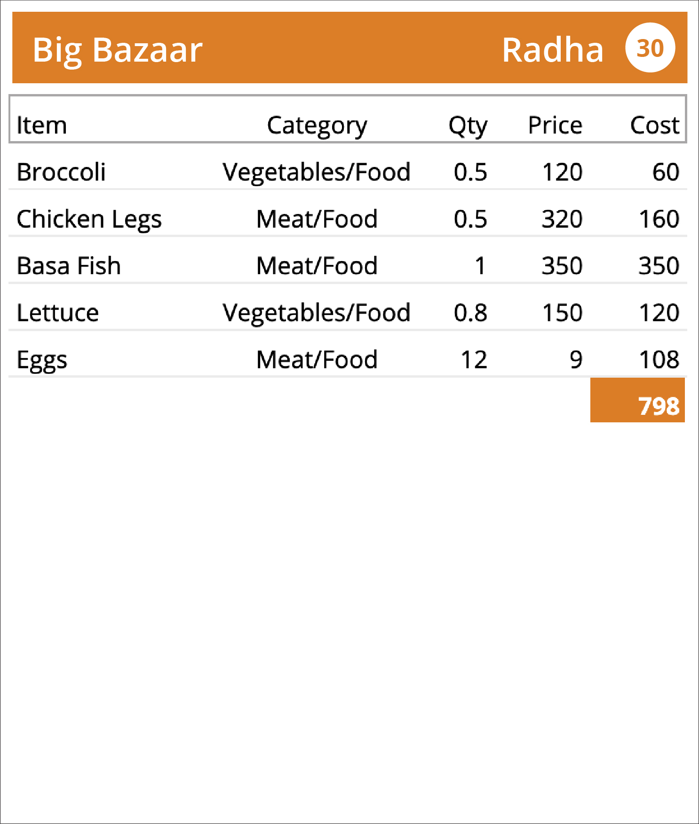Click Broccoli's Vegetables/Food category
This screenshot has height=824, width=699.
pos(317,172)
